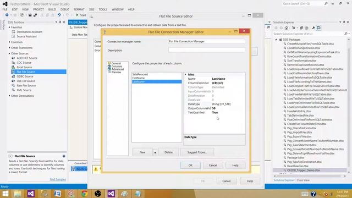Click the Suggest Types button
Viewport: 352px width, 198px height.
[x=197, y=152]
